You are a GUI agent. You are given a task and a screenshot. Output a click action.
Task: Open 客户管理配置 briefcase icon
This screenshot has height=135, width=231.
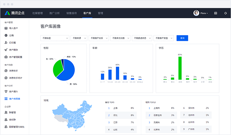pos(6,57)
